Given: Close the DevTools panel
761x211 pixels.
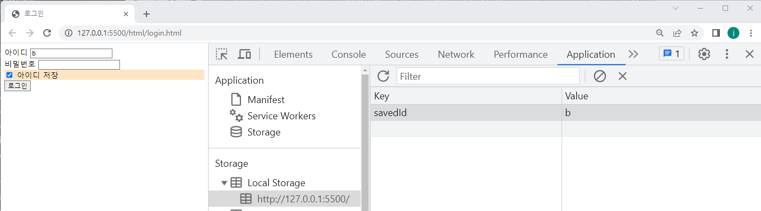Looking at the screenshot, I should click(x=750, y=54).
